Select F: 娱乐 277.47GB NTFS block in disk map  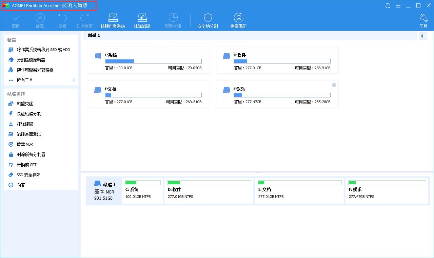[x=387, y=191]
